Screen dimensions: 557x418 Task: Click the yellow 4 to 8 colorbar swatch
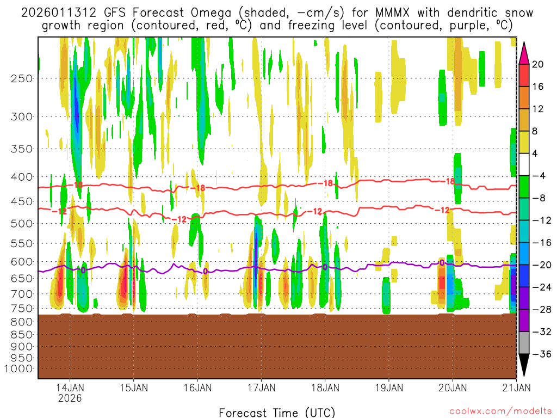tap(524, 142)
